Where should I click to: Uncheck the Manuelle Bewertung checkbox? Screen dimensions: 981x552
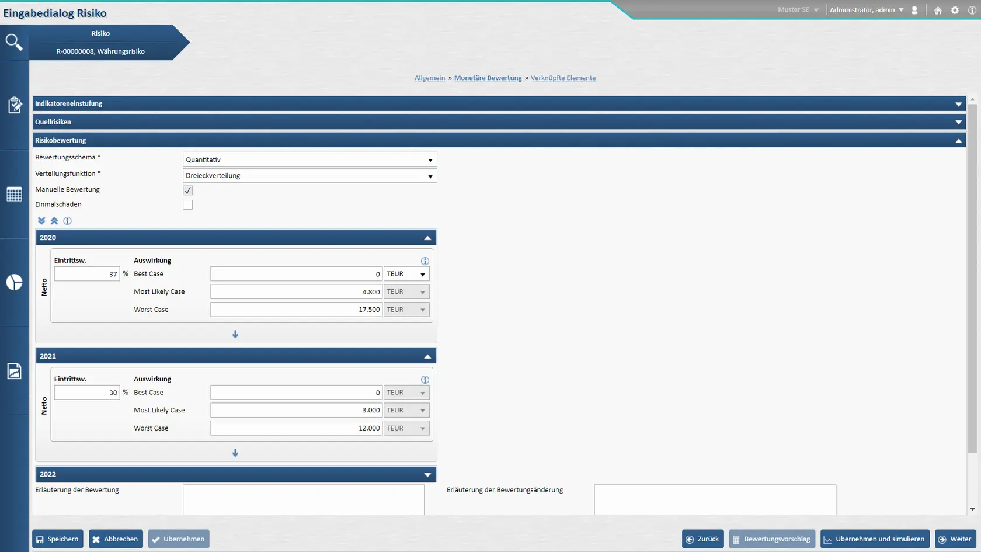[x=187, y=190]
